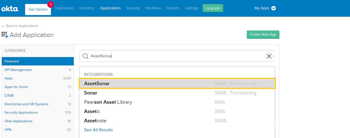Click Add Application page title
Screen dimensions: 350x138
point(32,35)
